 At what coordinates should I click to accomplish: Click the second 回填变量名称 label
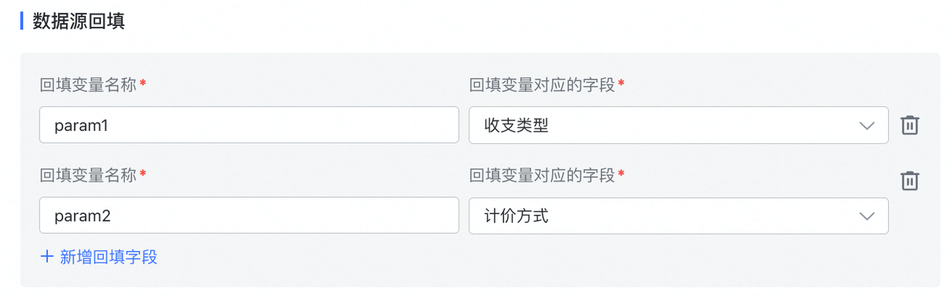click(x=88, y=175)
